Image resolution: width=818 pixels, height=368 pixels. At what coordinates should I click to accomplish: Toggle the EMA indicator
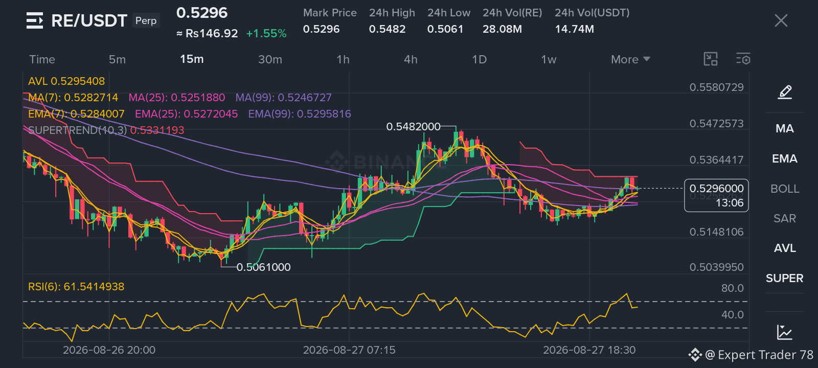point(785,159)
